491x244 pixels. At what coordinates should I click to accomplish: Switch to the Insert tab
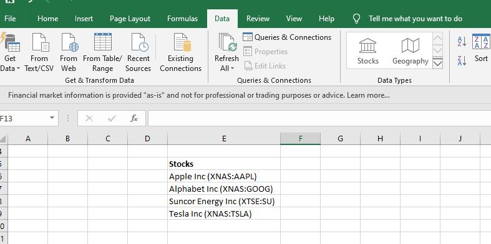click(84, 19)
